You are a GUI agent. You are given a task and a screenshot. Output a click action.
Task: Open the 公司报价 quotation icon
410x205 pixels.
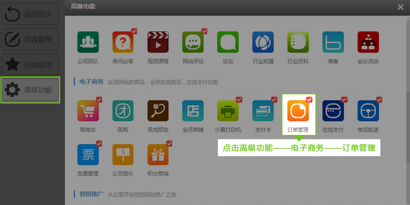(123, 154)
